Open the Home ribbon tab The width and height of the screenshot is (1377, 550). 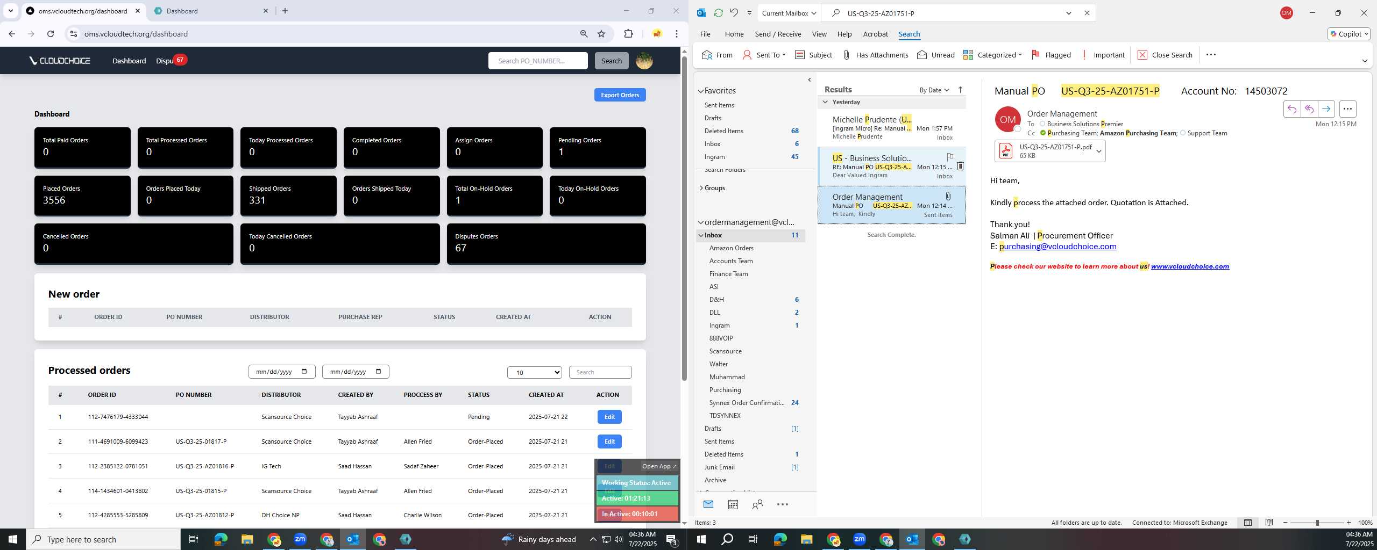(734, 34)
